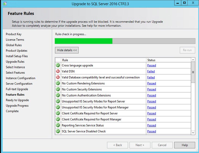
Task: Click scroll up arrow of rules list
Action: click(x=193, y=60)
